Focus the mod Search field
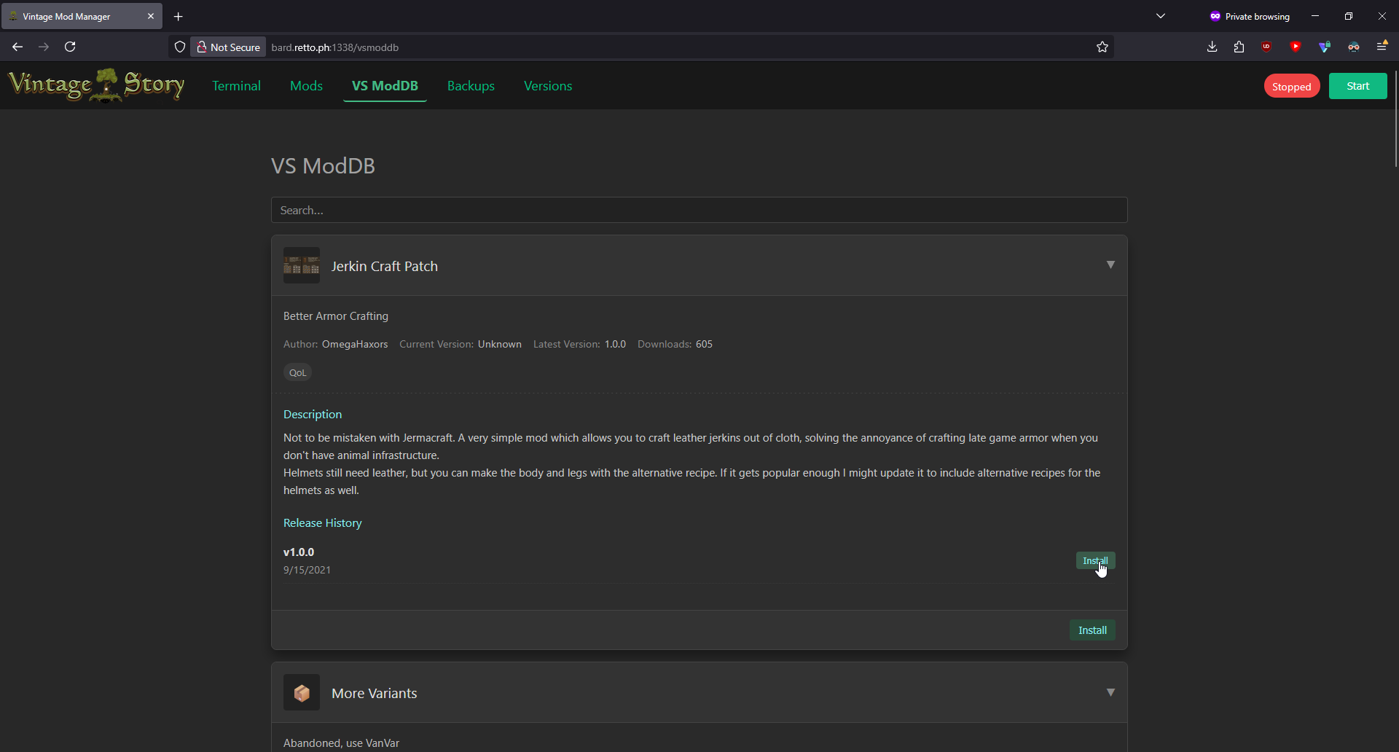This screenshot has width=1399, height=752. (x=699, y=210)
